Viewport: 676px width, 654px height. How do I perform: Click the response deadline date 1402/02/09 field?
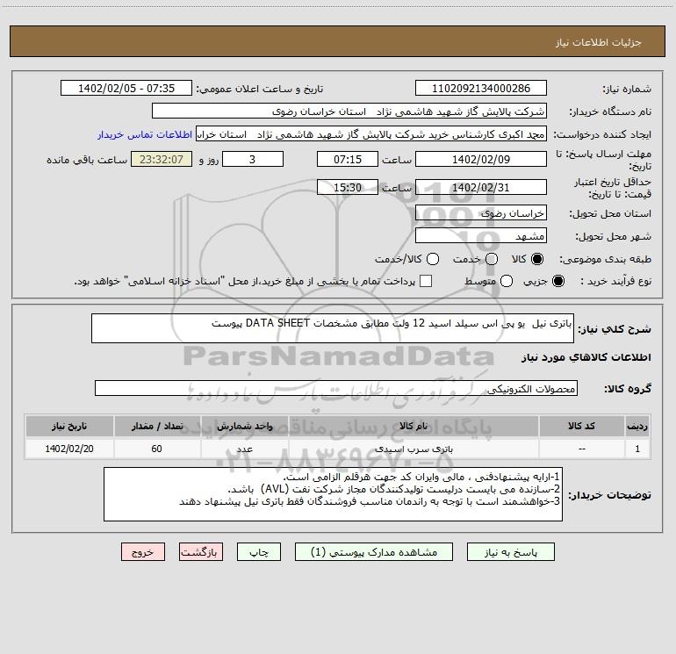[480, 159]
